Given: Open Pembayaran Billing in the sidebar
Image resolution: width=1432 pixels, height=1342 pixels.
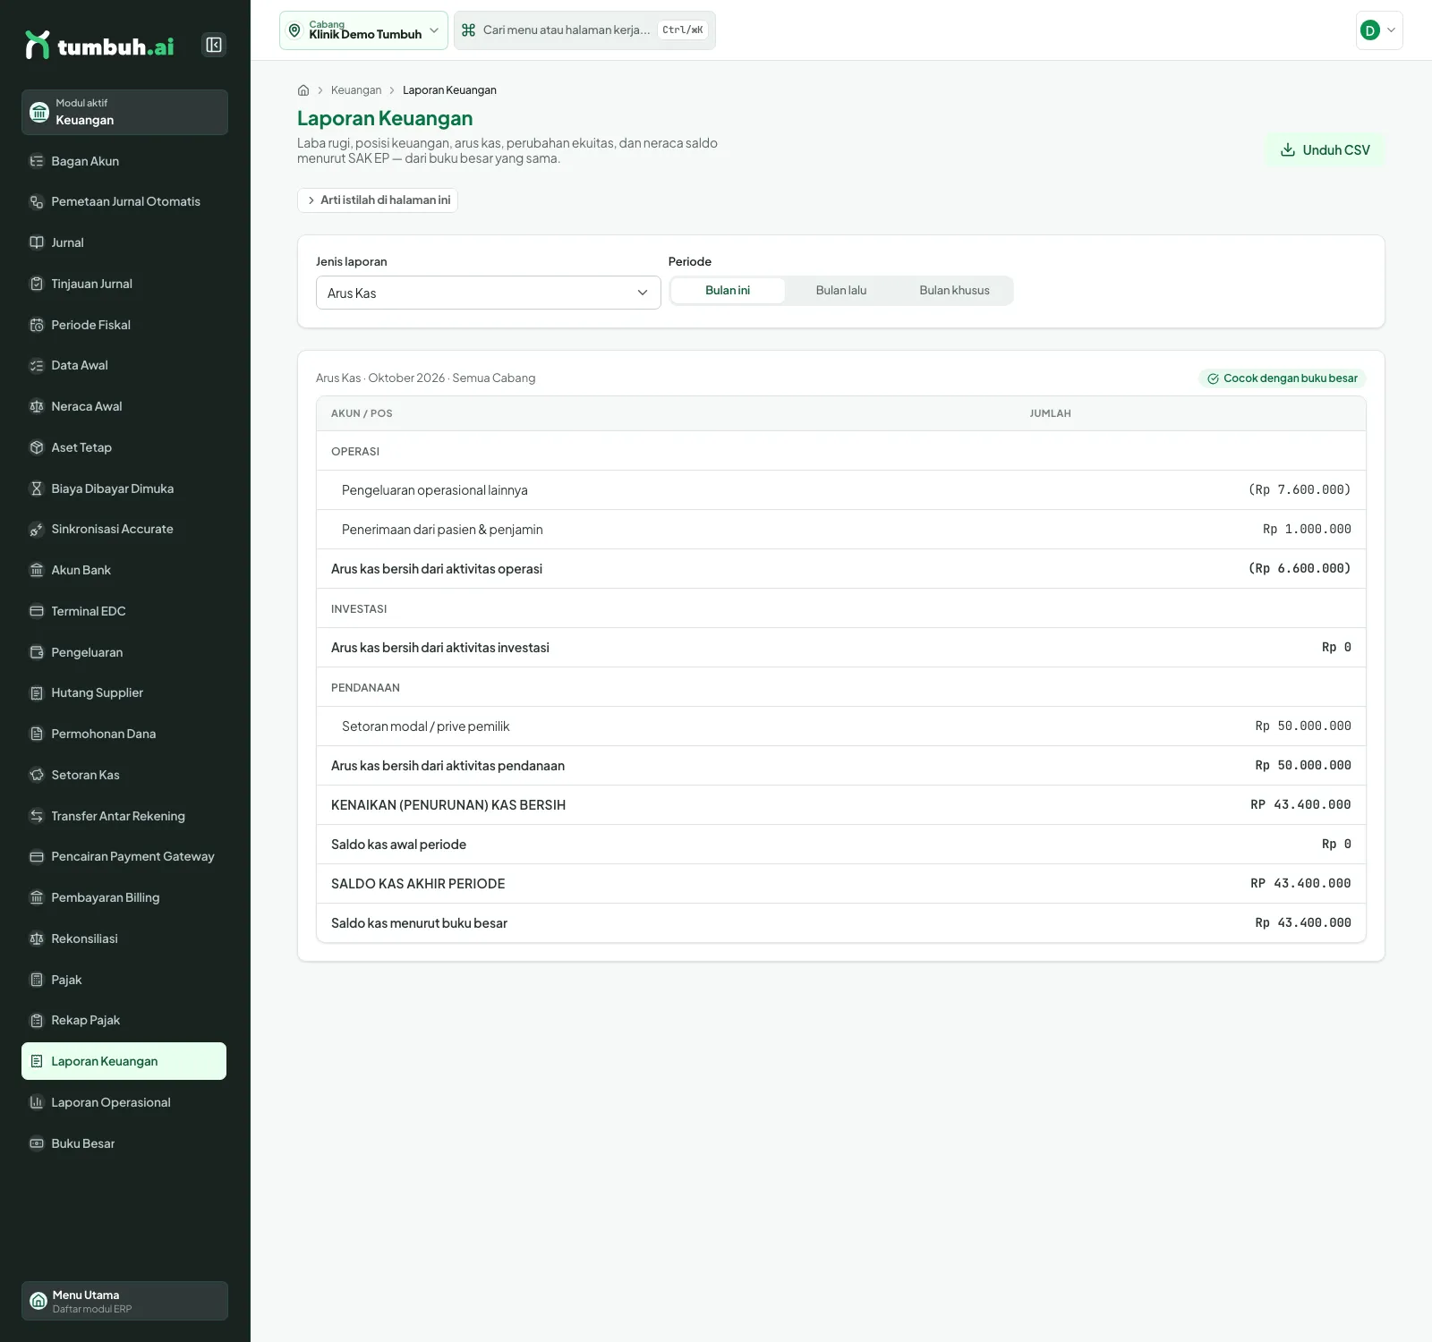Looking at the screenshot, I should (124, 897).
